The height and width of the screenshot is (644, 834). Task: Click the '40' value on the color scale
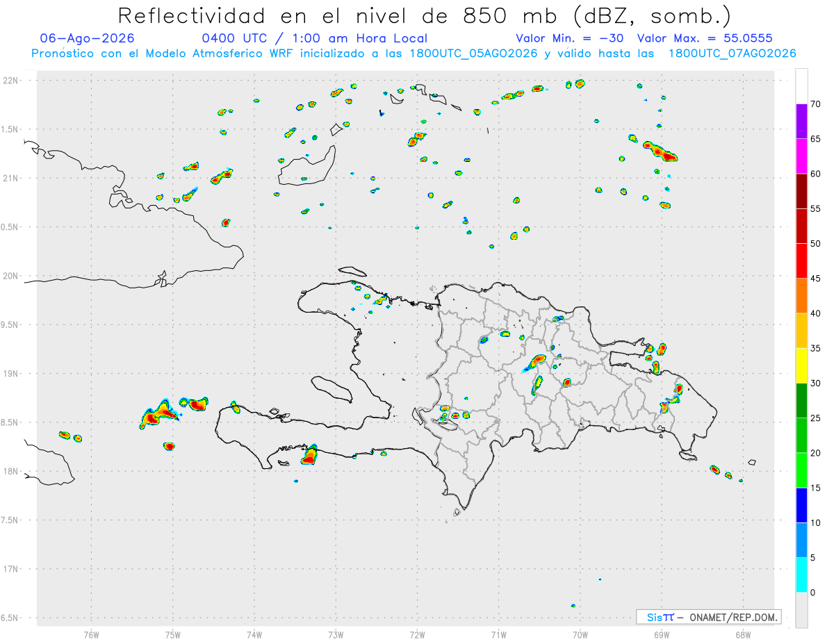pos(815,313)
